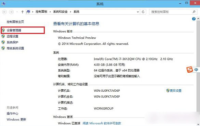Click the shield icon beside 系统保护
200x126 pixels.
click(x=3, y=42)
